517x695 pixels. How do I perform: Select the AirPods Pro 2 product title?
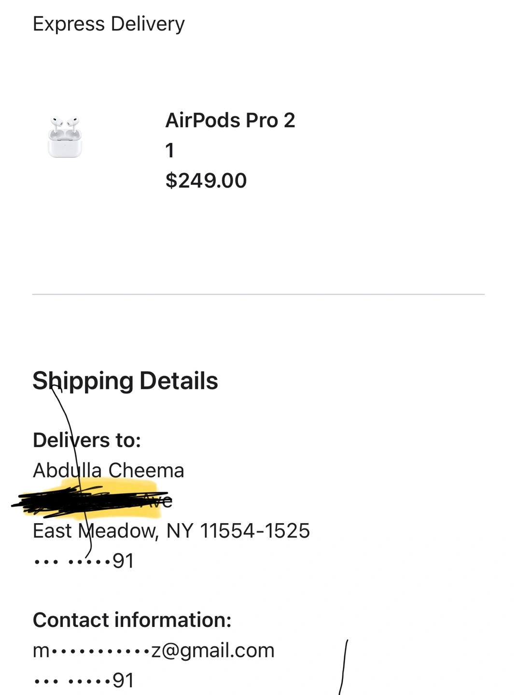[x=230, y=120]
